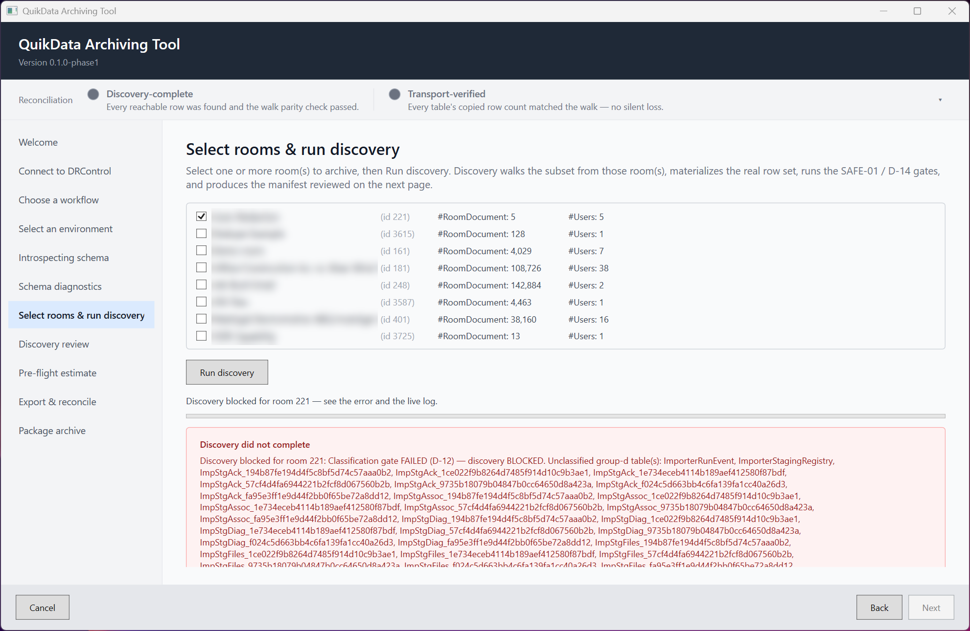This screenshot has height=631, width=970.
Task: Minimize the QuikData window
Action: click(883, 11)
